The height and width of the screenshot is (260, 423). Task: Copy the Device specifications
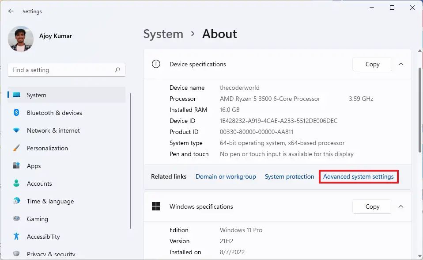pyautogui.click(x=372, y=64)
